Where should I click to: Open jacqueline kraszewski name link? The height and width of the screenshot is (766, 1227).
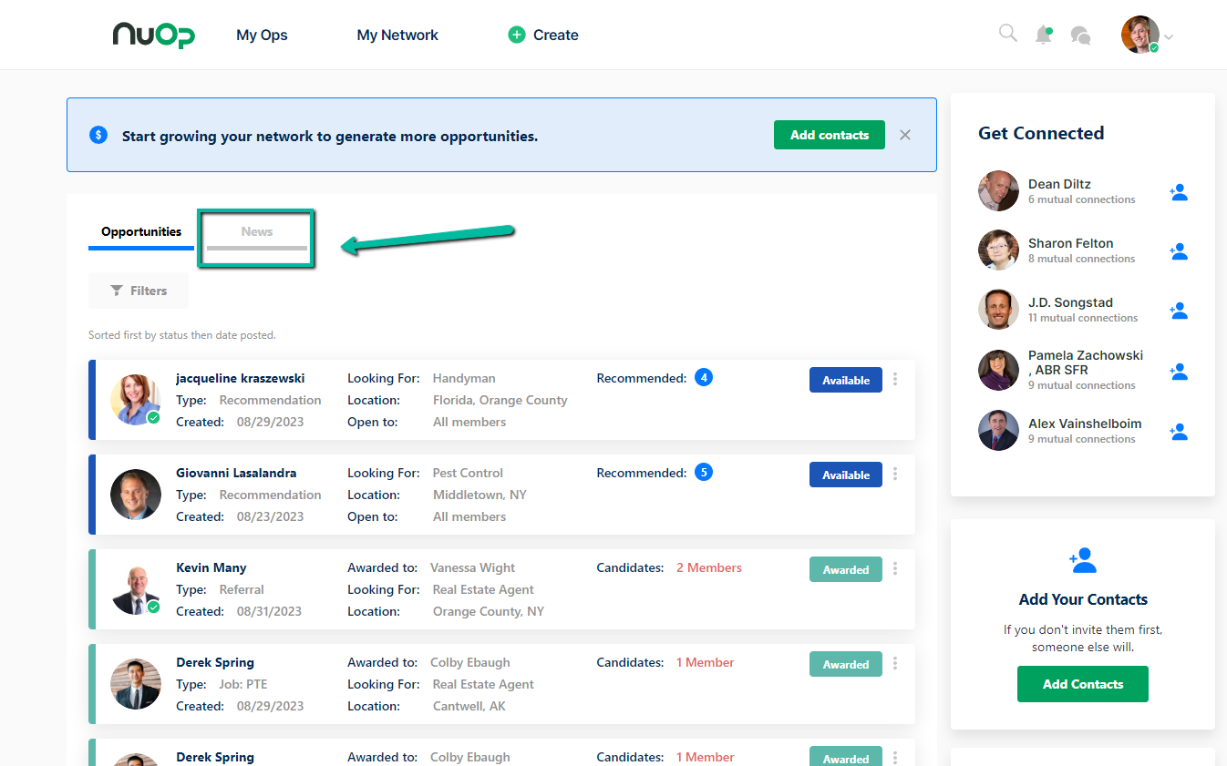click(241, 378)
